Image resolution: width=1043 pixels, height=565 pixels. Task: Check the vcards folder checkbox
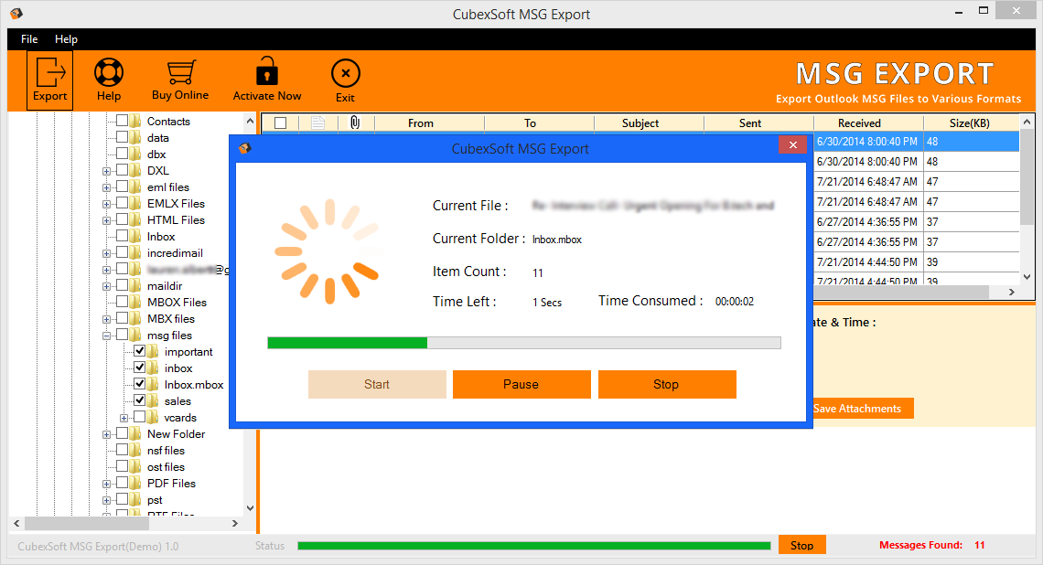(x=140, y=417)
